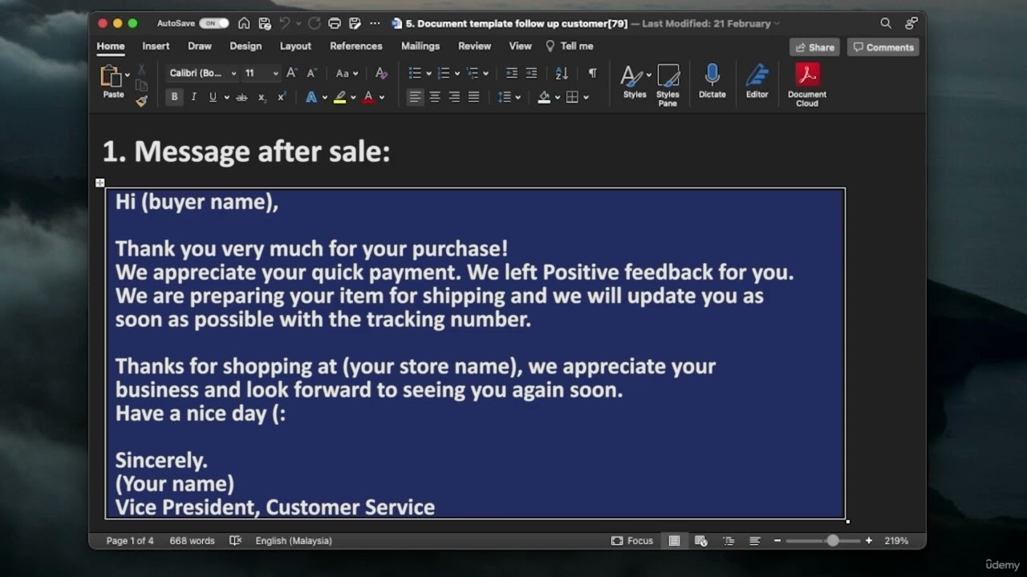Click the Cut scissors icon

(x=141, y=70)
